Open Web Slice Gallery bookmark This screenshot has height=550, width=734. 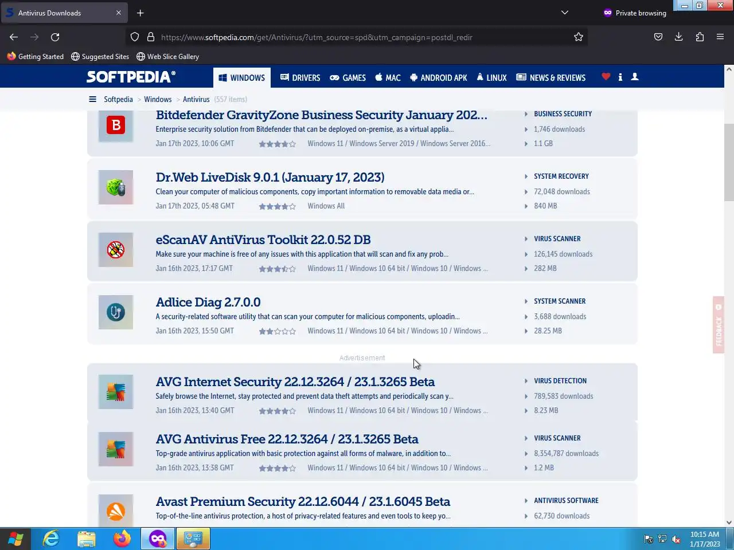click(x=167, y=56)
